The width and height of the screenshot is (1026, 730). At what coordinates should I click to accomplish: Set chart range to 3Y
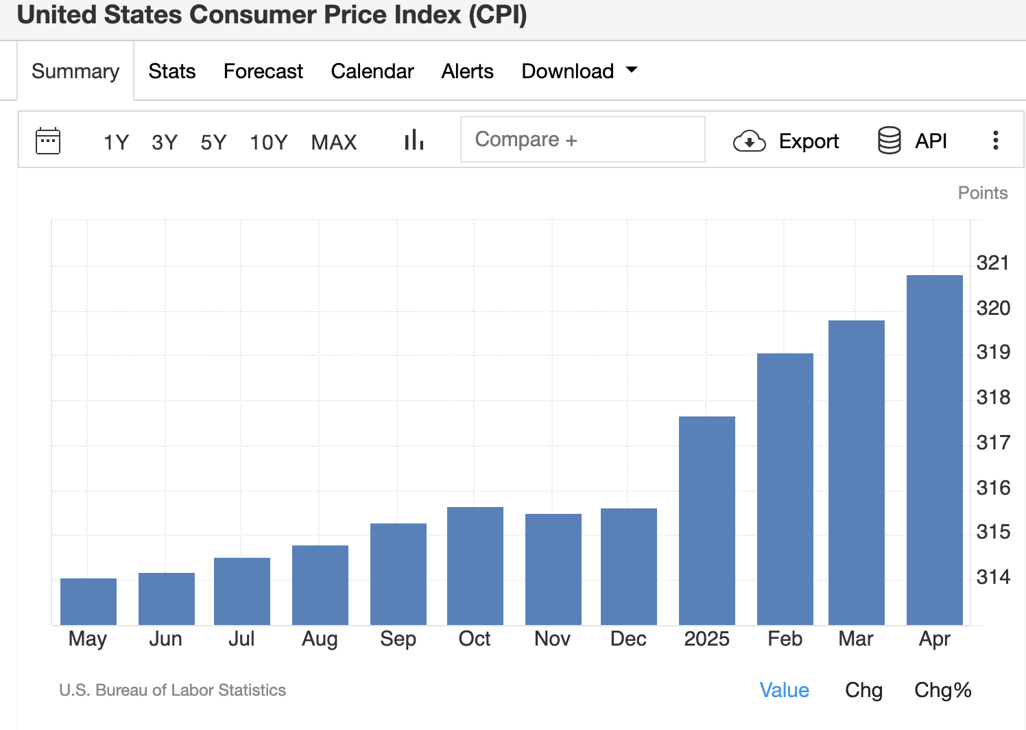coord(165,142)
